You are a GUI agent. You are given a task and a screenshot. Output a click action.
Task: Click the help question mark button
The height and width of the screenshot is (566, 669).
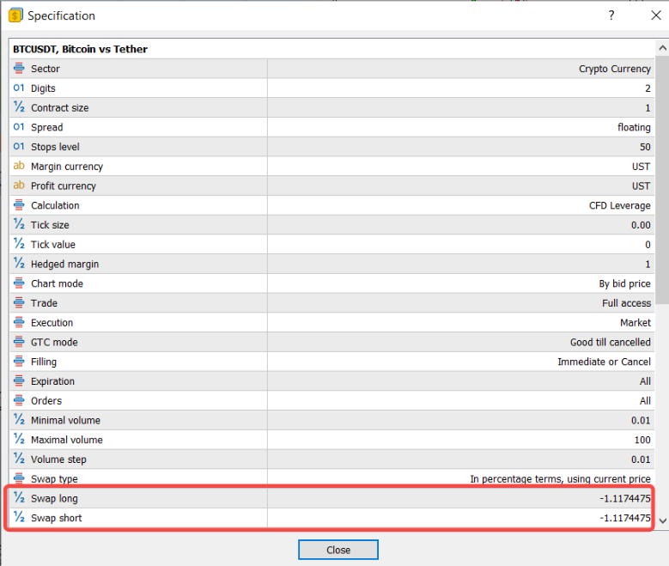click(611, 15)
